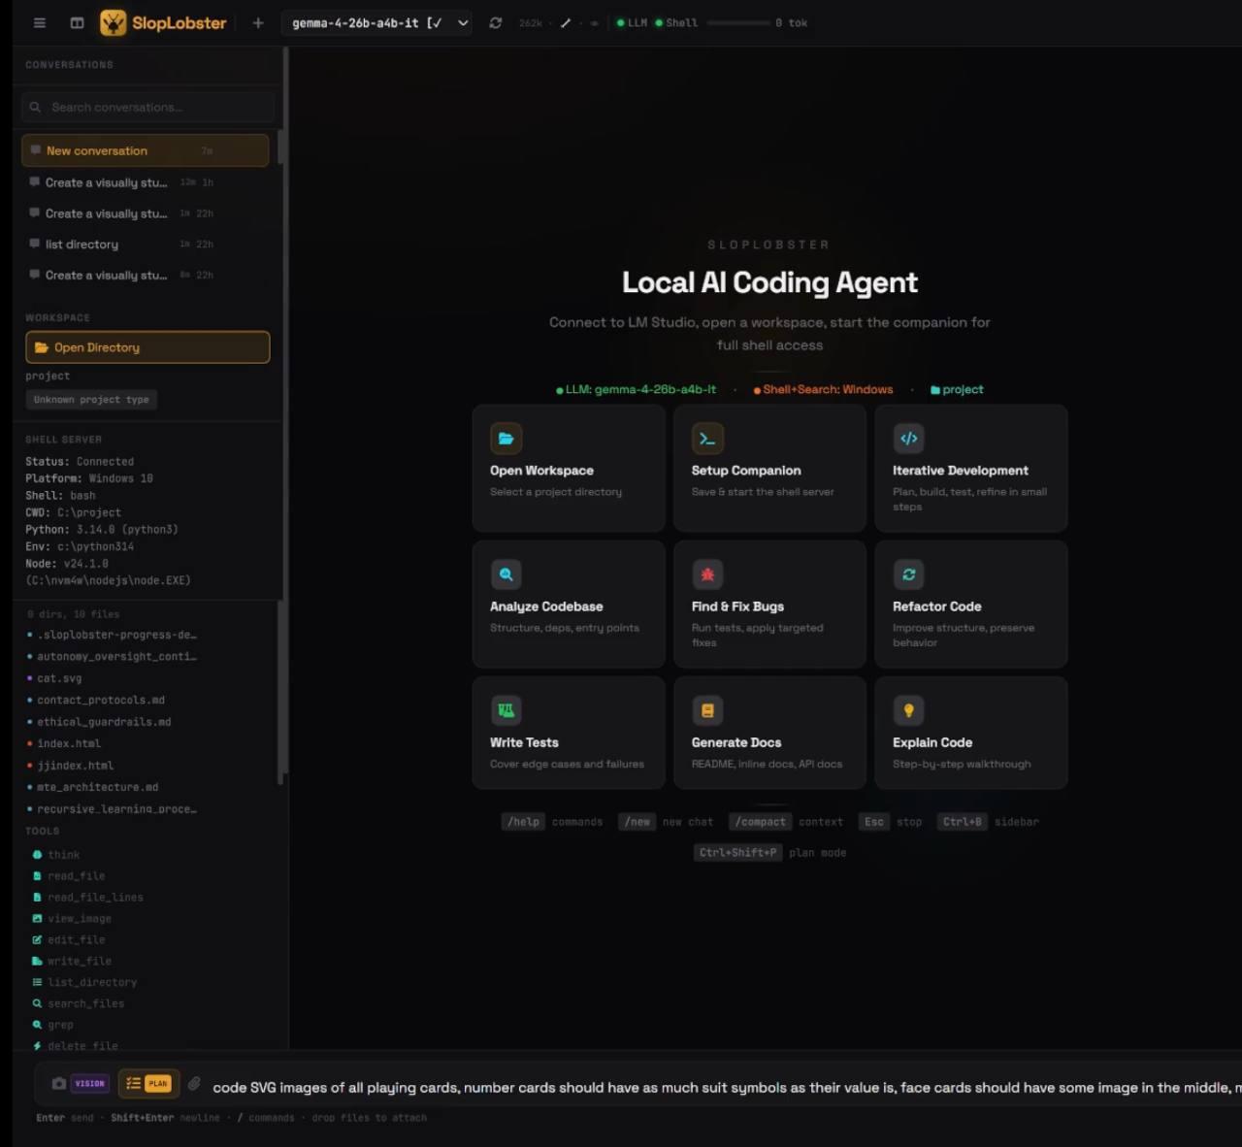
Task: Click the Shell status indicator
Action: [x=676, y=22]
